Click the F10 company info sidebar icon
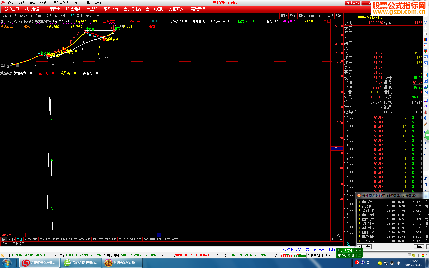Image resolution: width=429 pixels, height=268 pixels. (425, 63)
